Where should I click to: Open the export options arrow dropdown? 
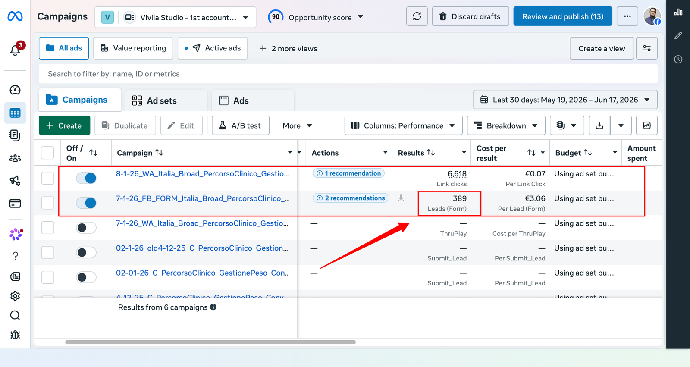[621, 125]
